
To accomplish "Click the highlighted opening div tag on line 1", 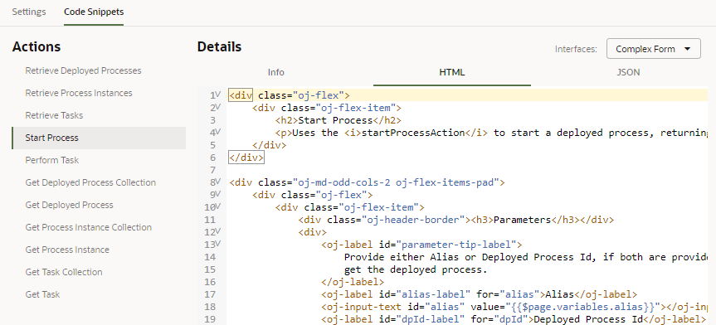I will (x=241, y=95).
